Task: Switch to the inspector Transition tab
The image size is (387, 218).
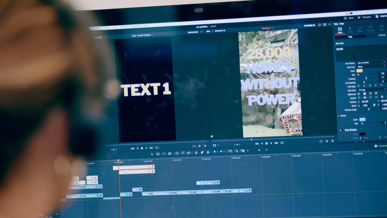Action: 371,28
